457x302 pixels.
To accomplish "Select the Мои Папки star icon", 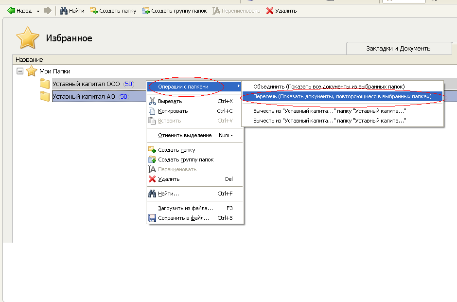I will pyautogui.click(x=31, y=71).
